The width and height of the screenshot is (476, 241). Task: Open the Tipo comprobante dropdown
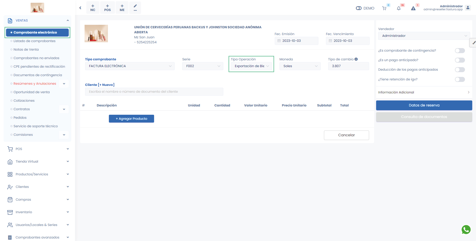pyautogui.click(x=130, y=66)
